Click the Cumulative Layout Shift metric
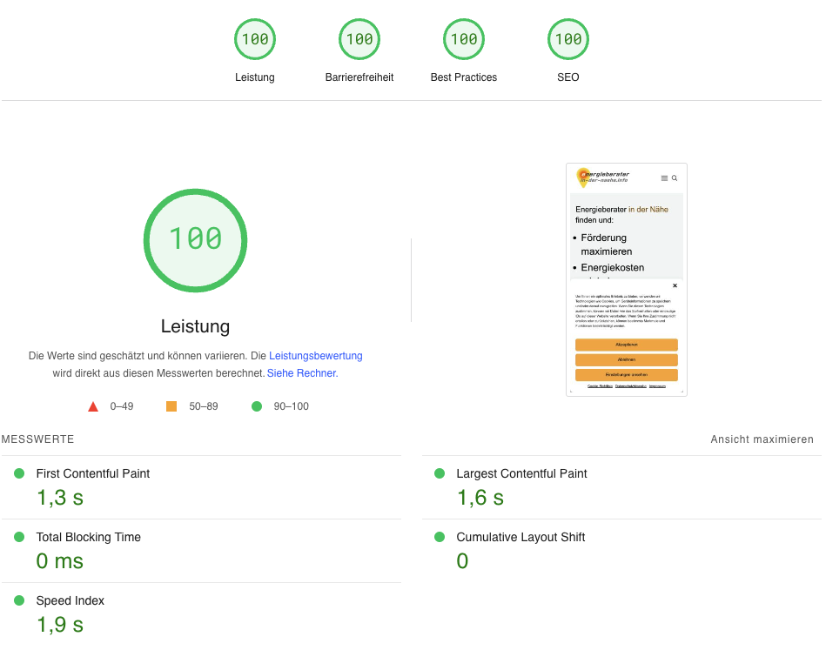This screenshot has width=826, height=650. click(520, 537)
